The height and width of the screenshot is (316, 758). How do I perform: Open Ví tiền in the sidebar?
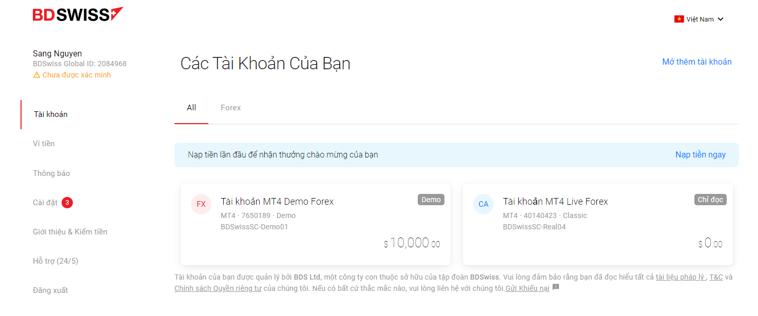[x=44, y=144]
